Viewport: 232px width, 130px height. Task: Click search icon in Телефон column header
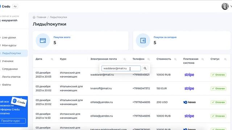click(x=149, y=59)
